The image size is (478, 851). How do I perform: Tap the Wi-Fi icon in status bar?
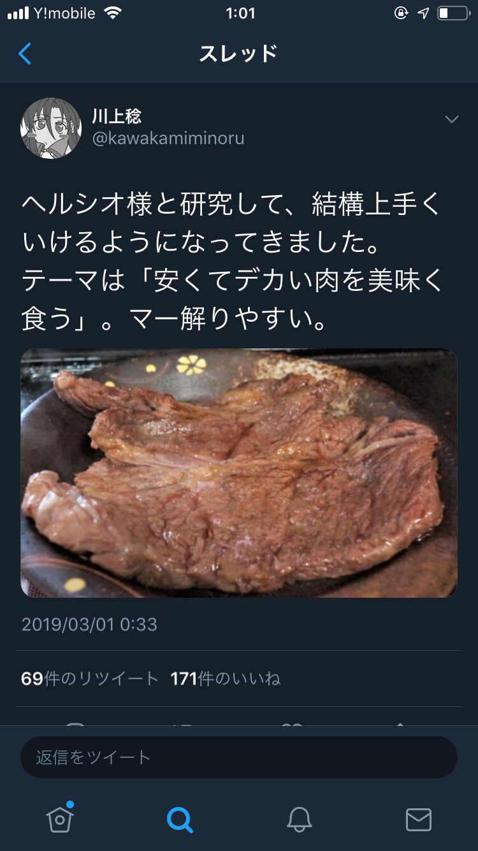[x=113, y=13]
